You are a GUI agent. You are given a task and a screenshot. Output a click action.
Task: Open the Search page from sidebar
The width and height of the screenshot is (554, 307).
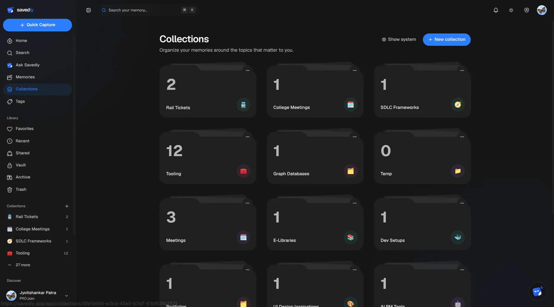point(37,53)
